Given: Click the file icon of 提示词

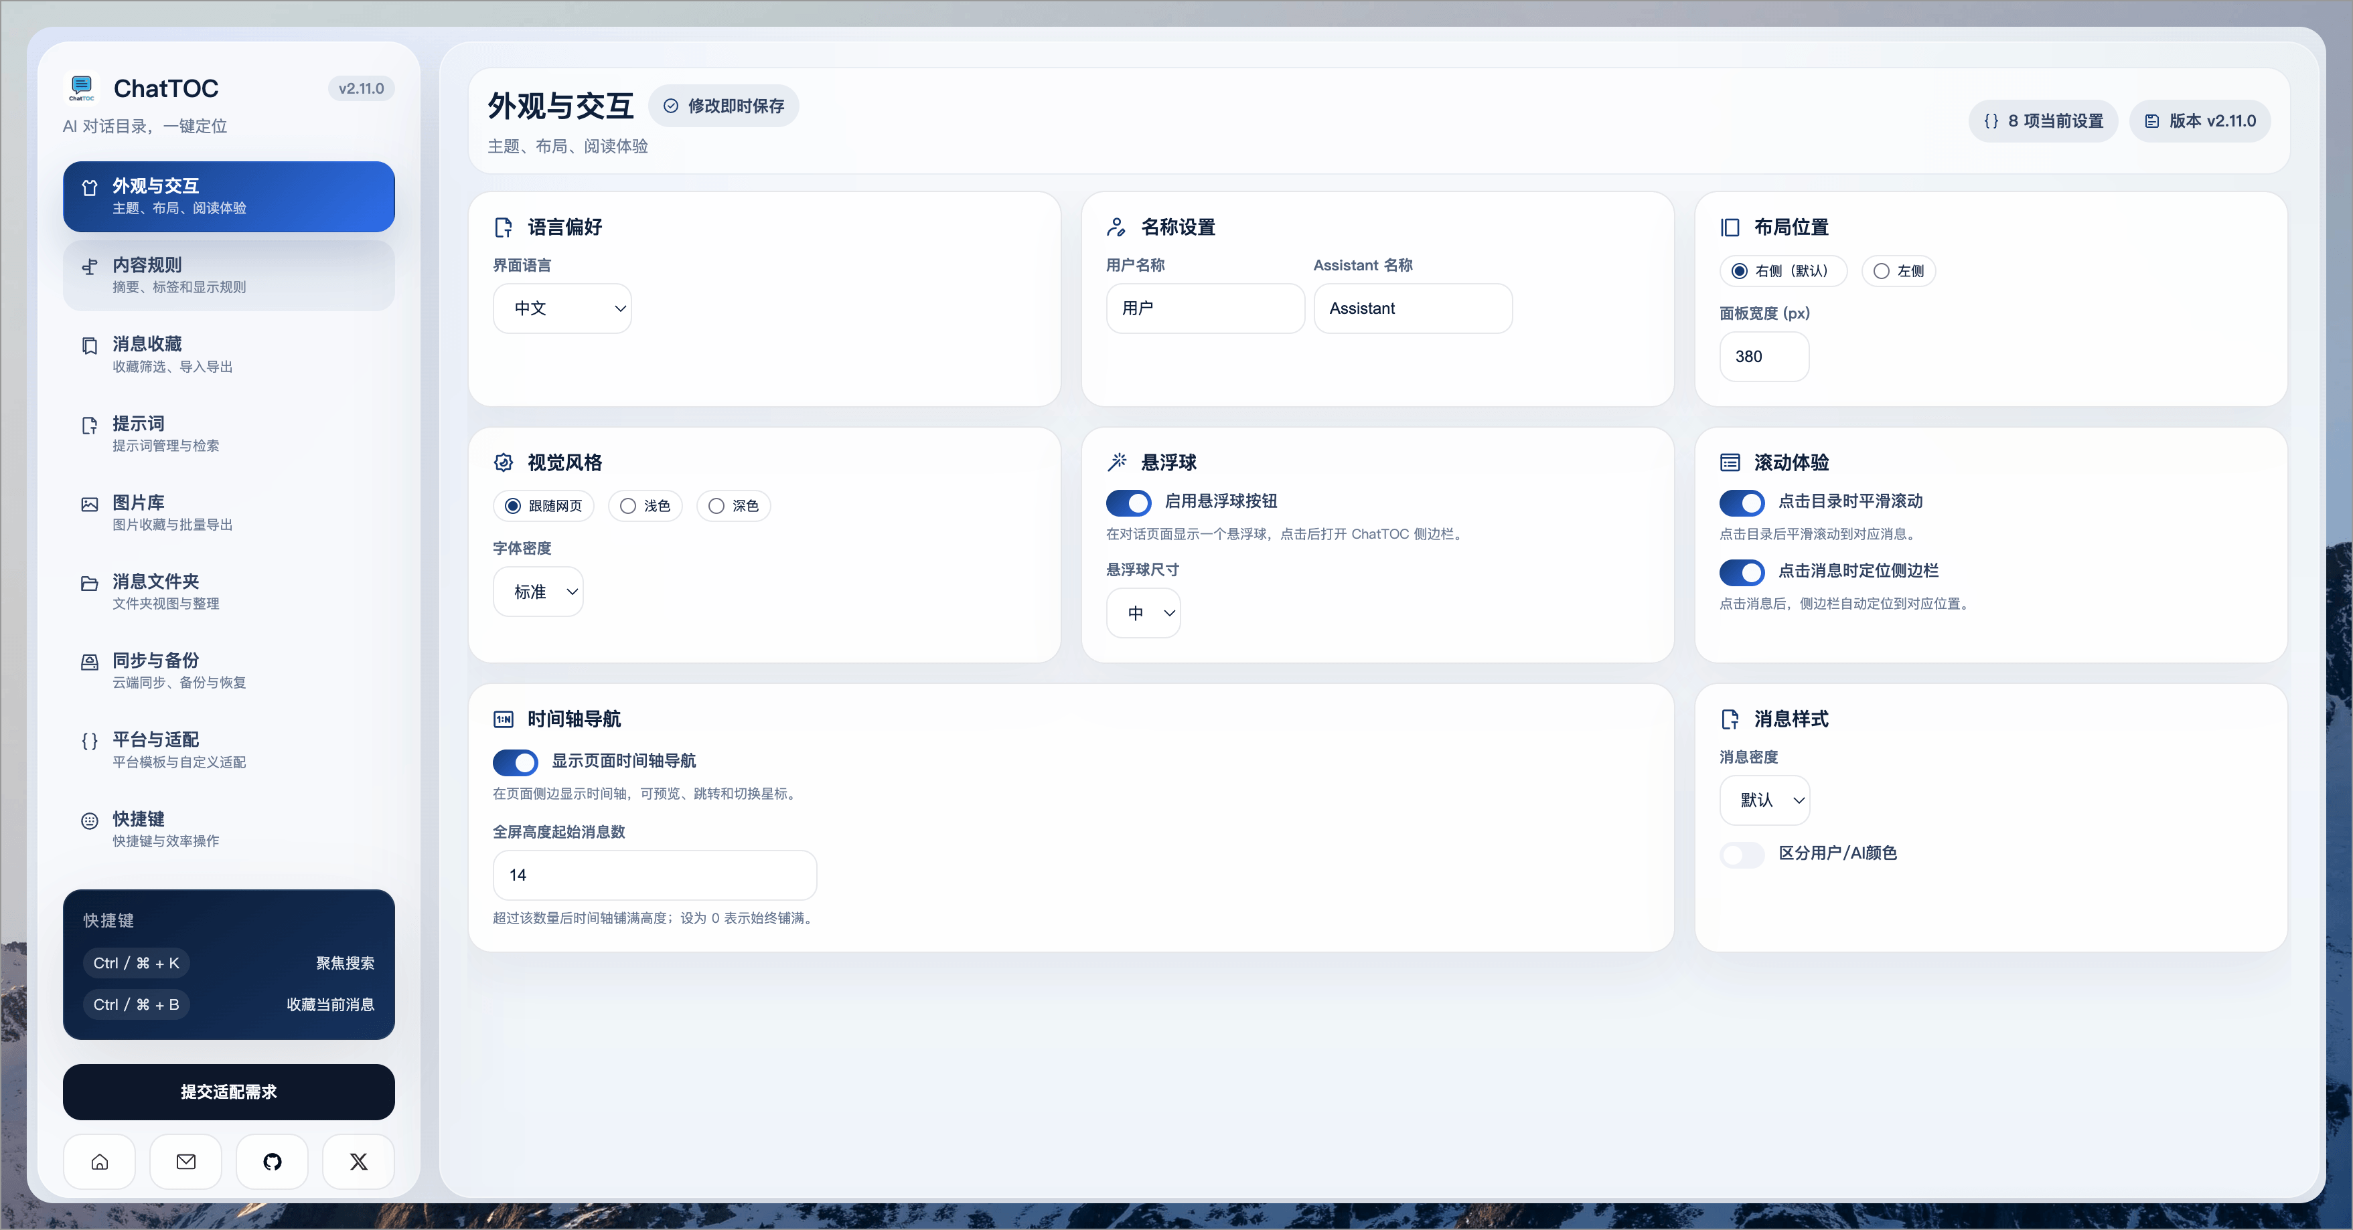Looking at the screenshot, I should 90,426.
